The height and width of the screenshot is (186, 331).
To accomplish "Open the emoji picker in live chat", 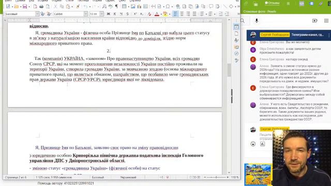I will coord(253,144).
